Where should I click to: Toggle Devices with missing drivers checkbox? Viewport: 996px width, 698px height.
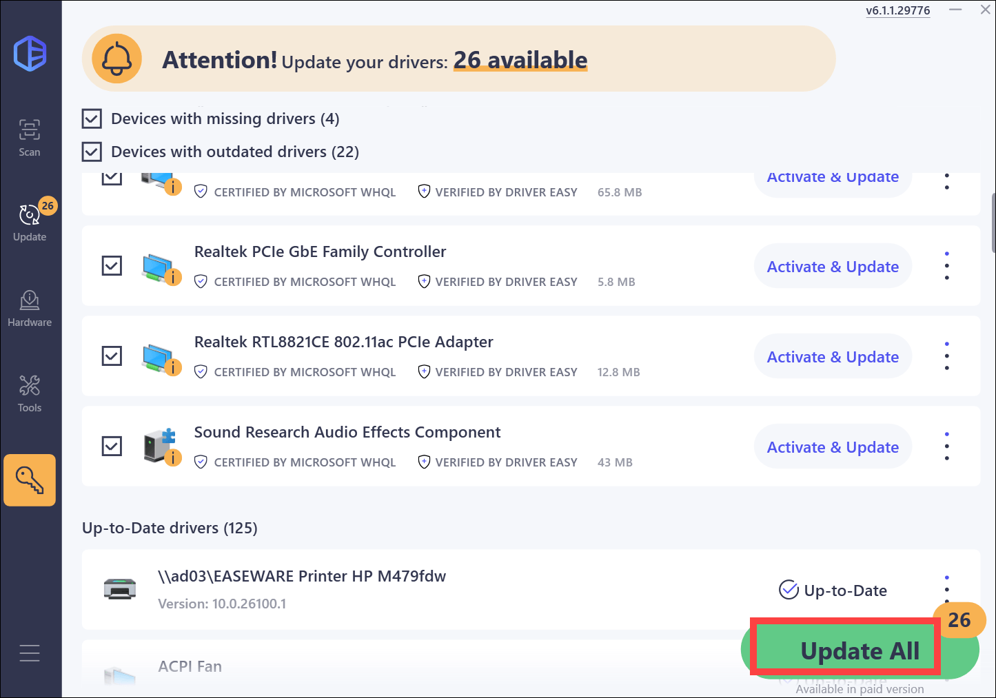coord(92,119)
